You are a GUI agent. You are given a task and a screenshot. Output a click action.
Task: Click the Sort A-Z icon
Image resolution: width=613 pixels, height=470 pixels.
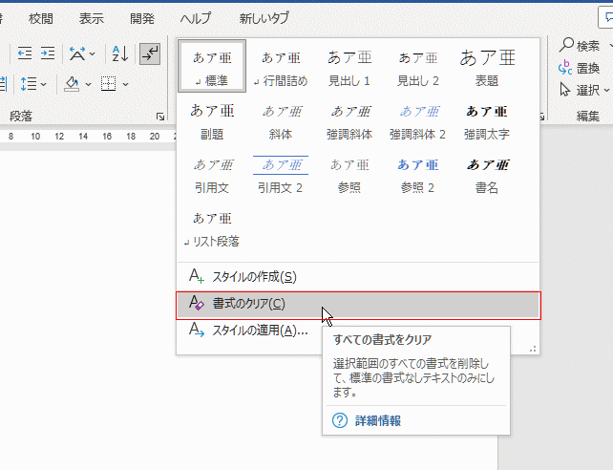(x=119, y=53)
